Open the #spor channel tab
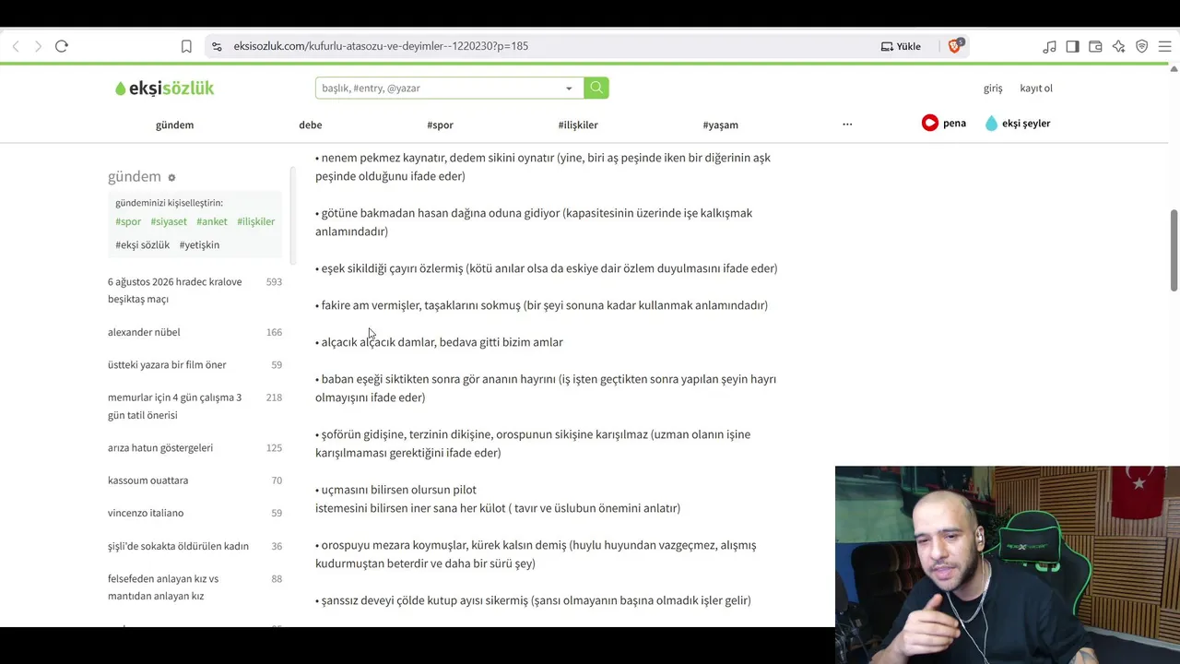The width and height of the screenshot is (1180, 664). 440,125
